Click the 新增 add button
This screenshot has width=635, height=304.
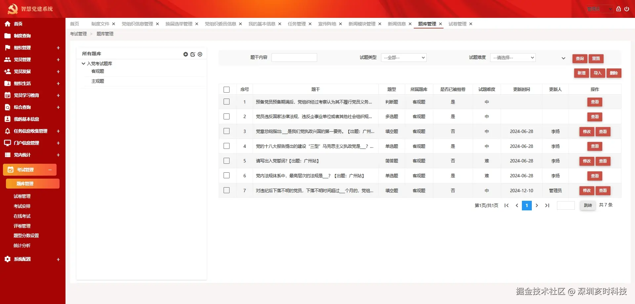(x=581, y=73)
